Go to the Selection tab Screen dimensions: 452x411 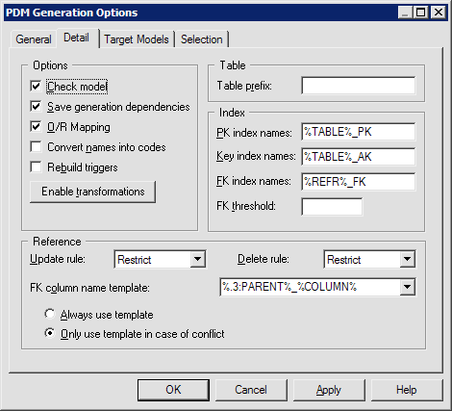(x=202, y=39)
